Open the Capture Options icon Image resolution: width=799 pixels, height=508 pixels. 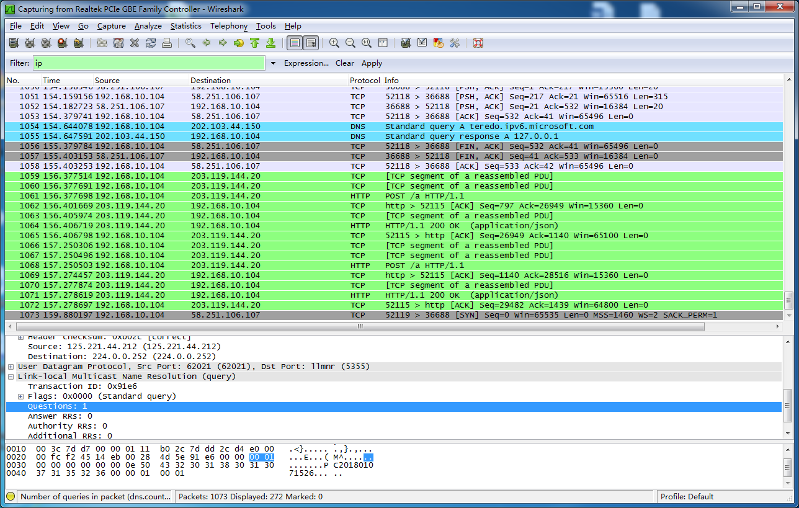point(30,43)
